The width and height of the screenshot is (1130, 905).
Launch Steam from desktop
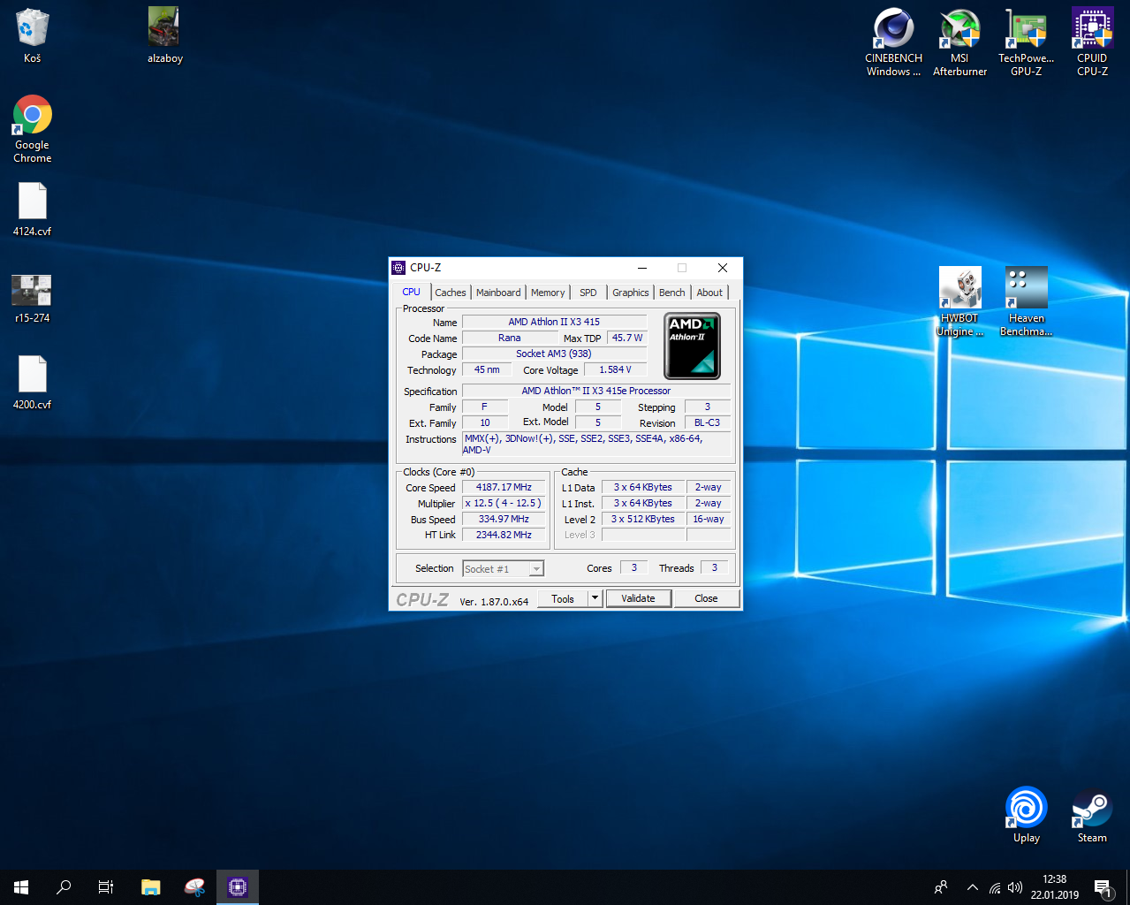(1092, 815)
